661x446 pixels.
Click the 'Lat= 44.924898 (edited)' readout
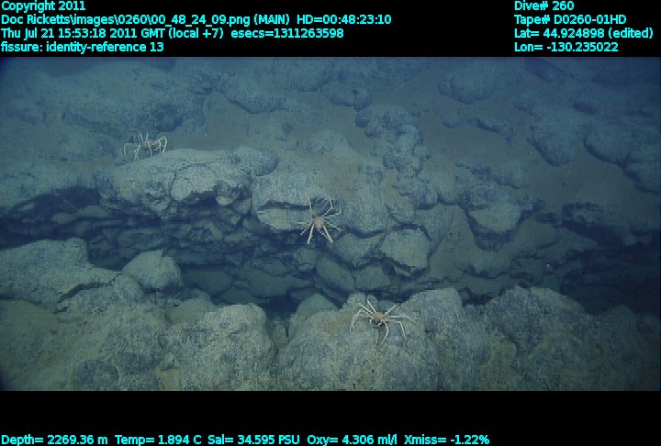584,33
